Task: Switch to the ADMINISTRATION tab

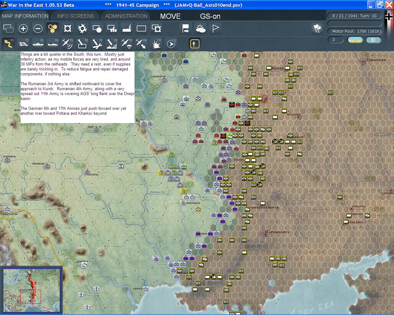Action: tap(126, 16)
